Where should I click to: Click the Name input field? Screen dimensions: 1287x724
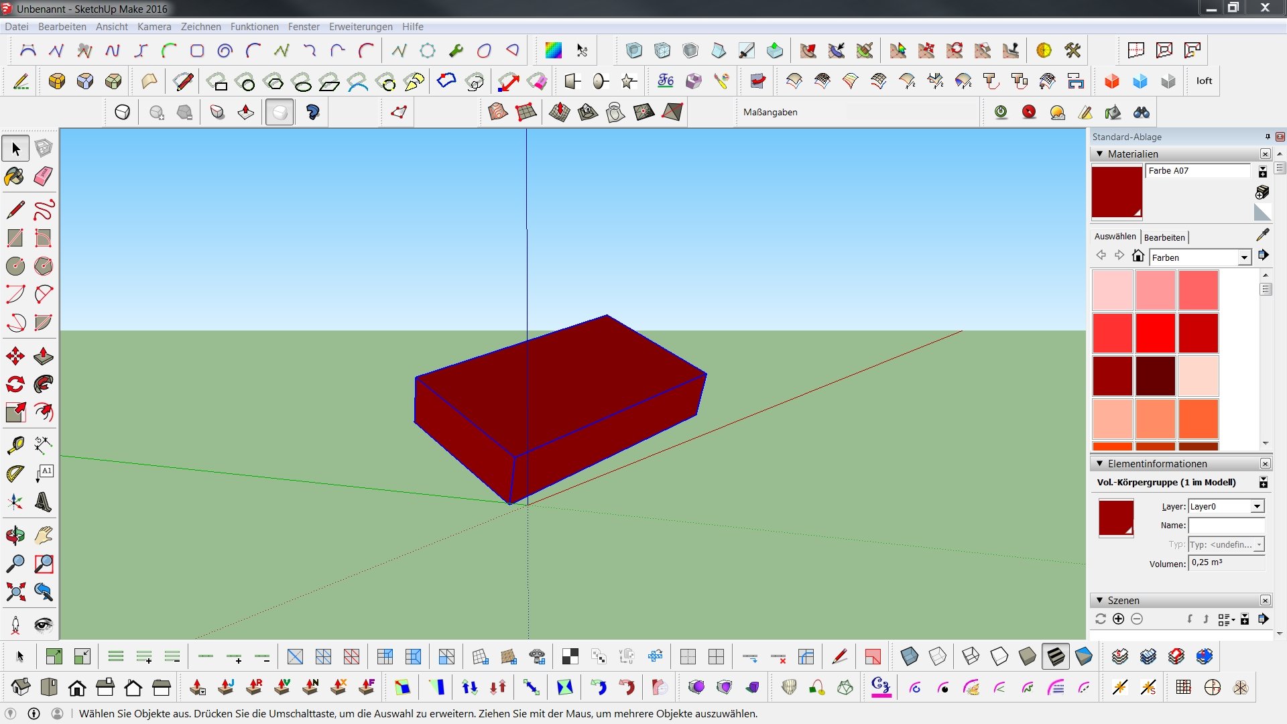[x=1226, y=525]
